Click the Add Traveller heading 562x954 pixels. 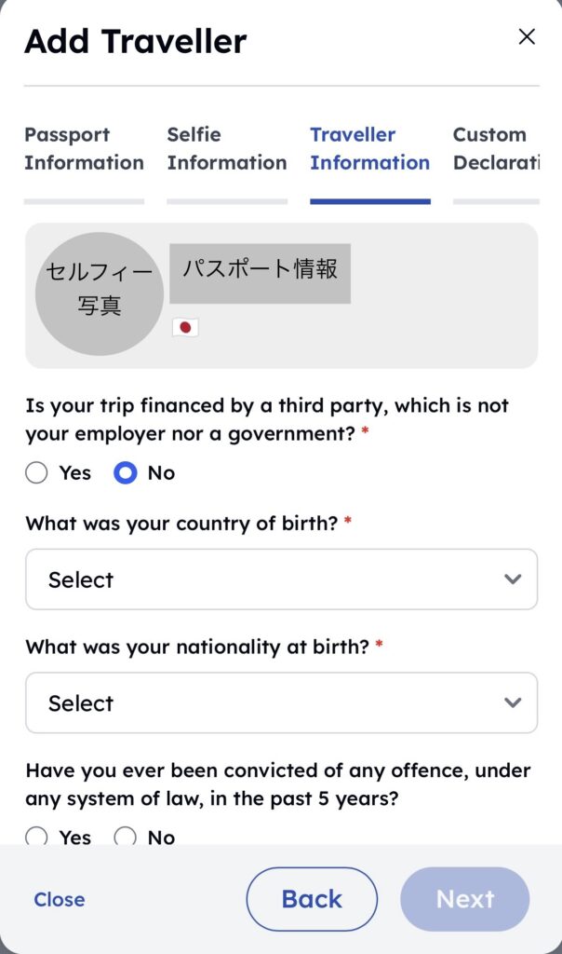click(136, 42)
